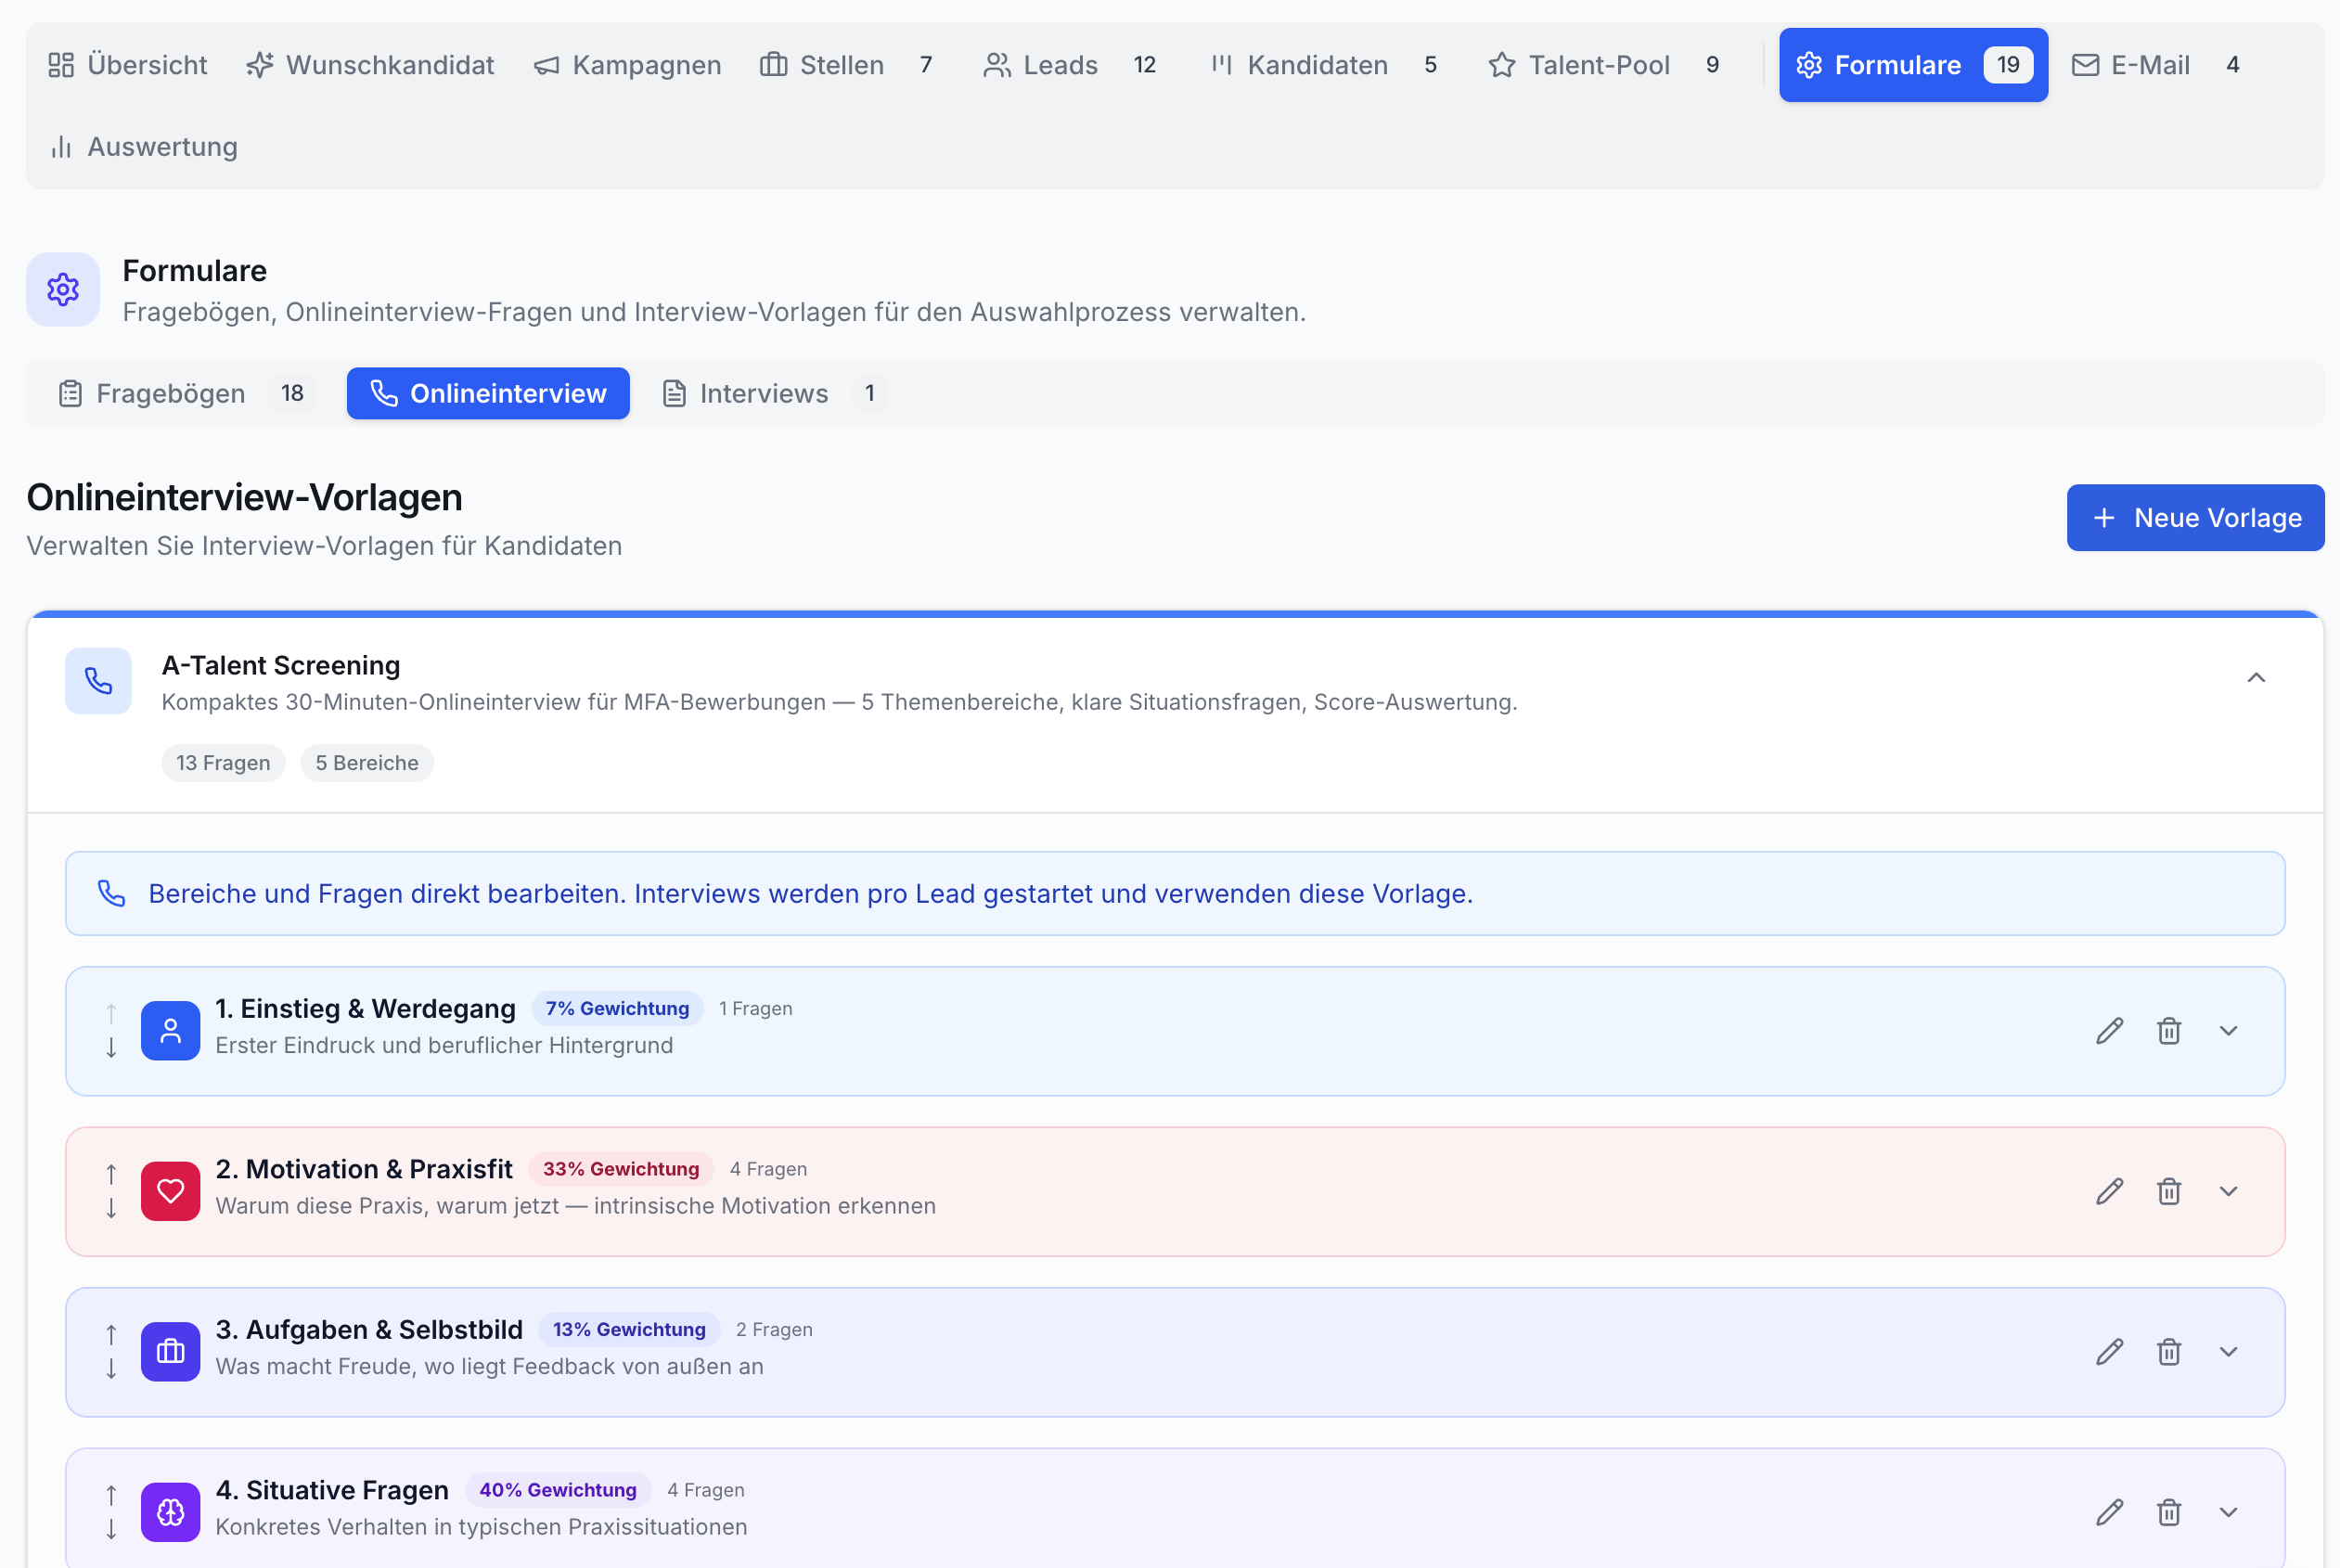Image resolution: width=2340 pixels, height=1568 pixels.
Task: Delete the Einstieg & Werdegang section
Action: [x=2168, y=1031]
